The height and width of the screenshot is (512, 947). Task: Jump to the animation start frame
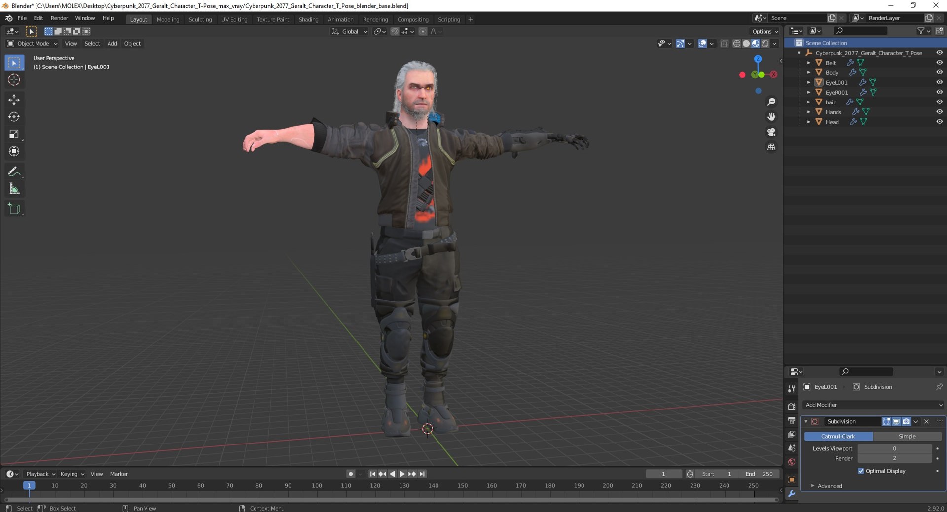tap(372, 474)
